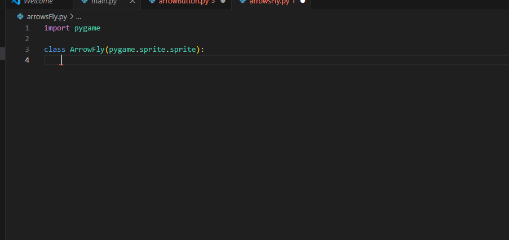Expand the breadcrumb ellipsis symbol list
This screenshot has width=509, height=240.
79,17
